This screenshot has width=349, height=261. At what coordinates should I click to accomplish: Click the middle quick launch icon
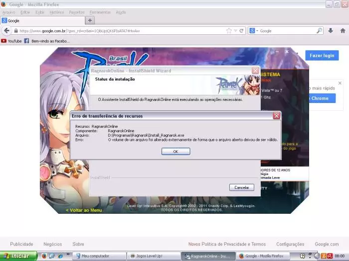click(52, 256)
